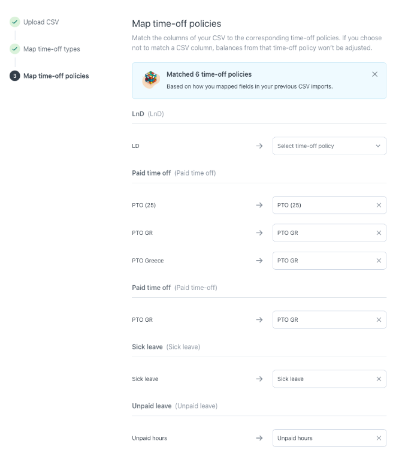Clear the Unpaid hours policy mapping
Screen dimensions: 399x456
click(x=379, y=438)
